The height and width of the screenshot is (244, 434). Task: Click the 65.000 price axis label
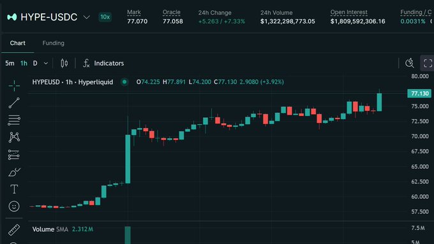pos(420,167)
